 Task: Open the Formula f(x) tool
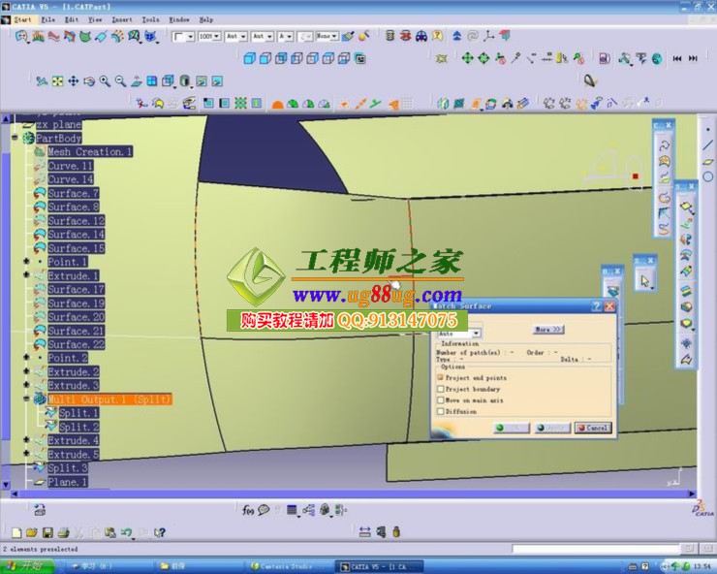point(248,510)
